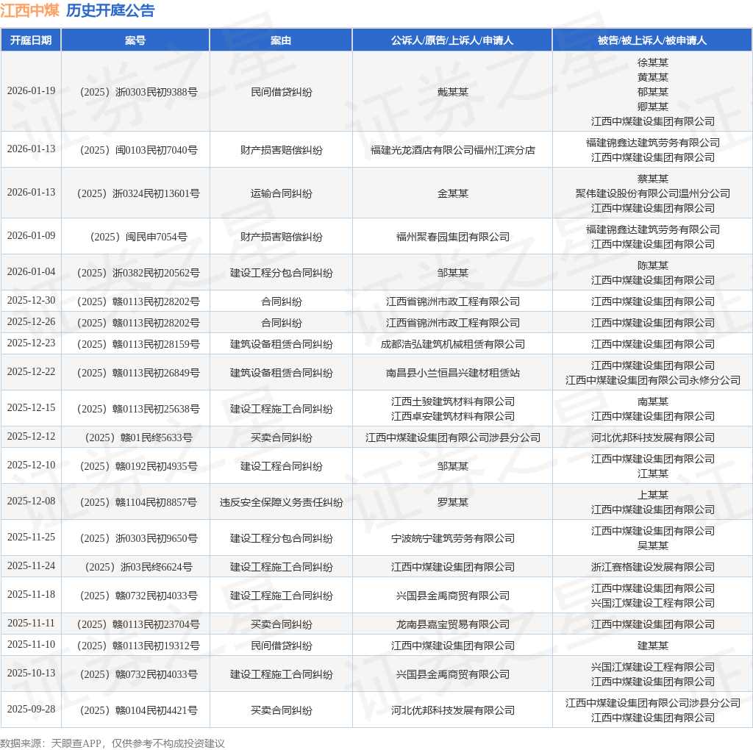Viewport: 753px width, 750px height.
Task: Select case number 赣0113民初26849号
Action: pyautogui.click(x=138, y=373)
